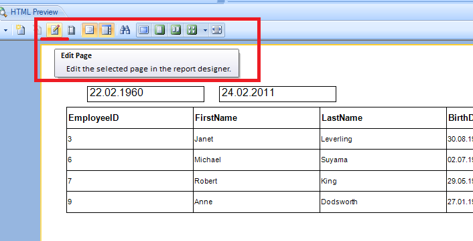The width and height of the screenshot is (473, 241).
Task: Click the 24.02.2011 date field
Action: click(277, 94)
